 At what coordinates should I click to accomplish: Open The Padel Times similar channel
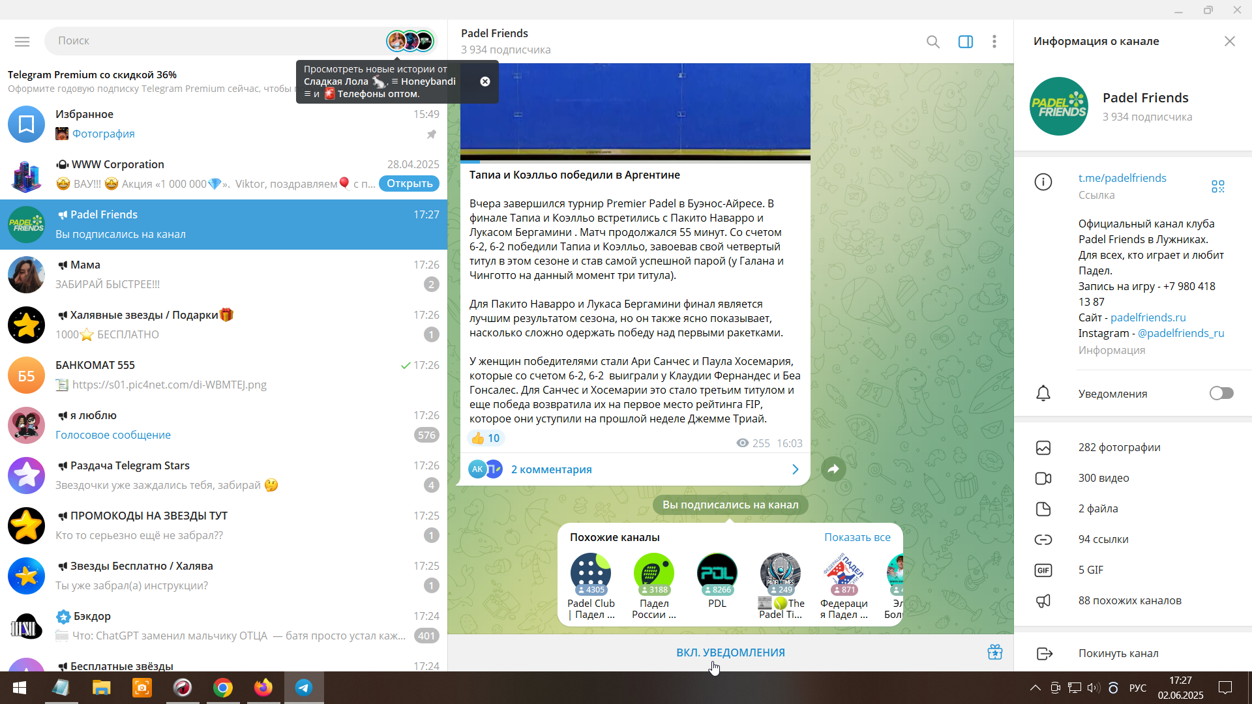(x=781, y=587)
